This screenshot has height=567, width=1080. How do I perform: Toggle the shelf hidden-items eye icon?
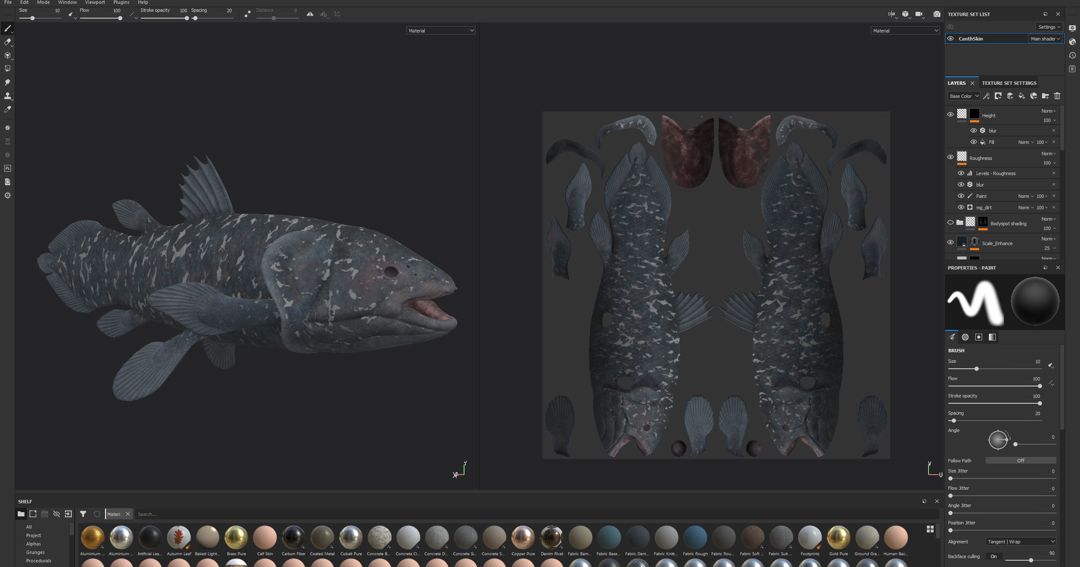coord(57,514)
